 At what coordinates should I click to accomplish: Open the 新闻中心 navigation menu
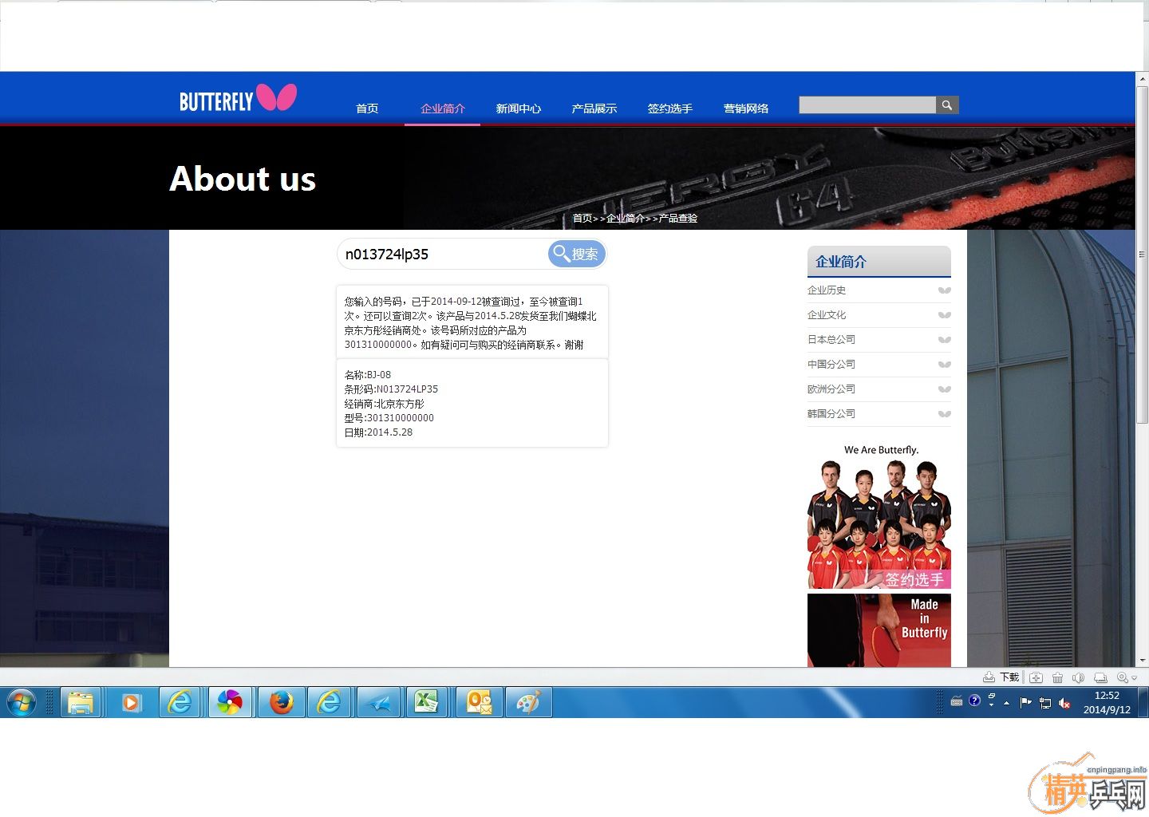tap(518, 109)
